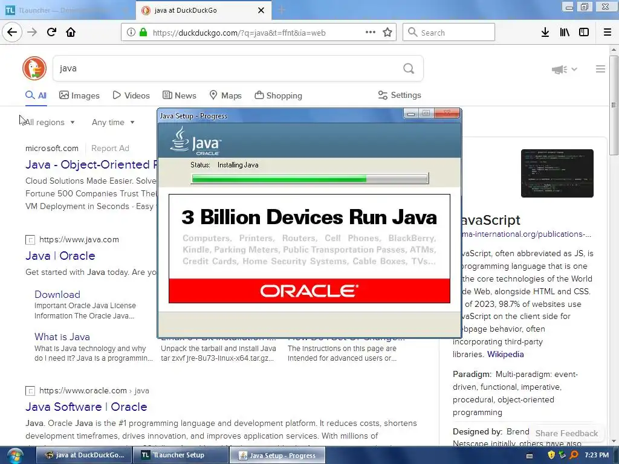
Task: Open the Java Software | Oracle result
Action: click(86, 407)
